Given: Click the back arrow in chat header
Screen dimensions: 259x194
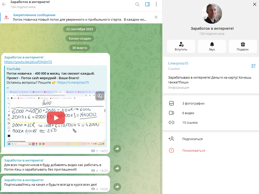Looking at the screenshot, I should (4, 4).
